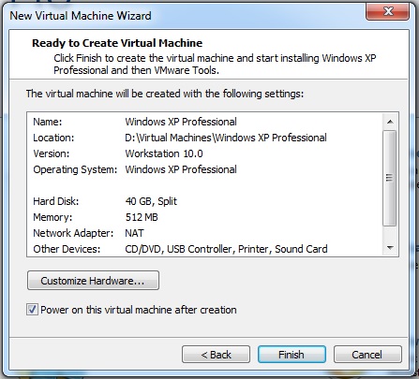
Task: Click the Other Devices: label
Action: click(x=67, y=249)
